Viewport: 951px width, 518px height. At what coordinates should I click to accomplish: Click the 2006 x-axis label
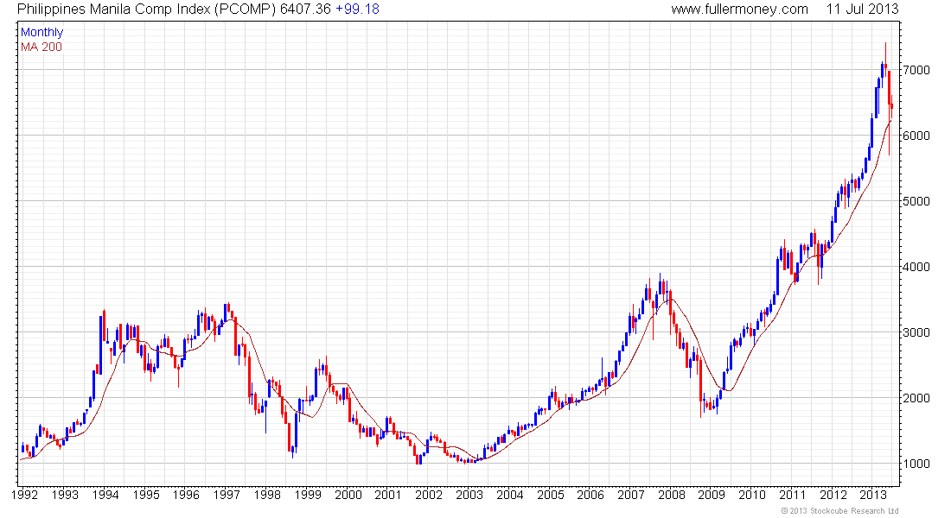click(590, 495)
